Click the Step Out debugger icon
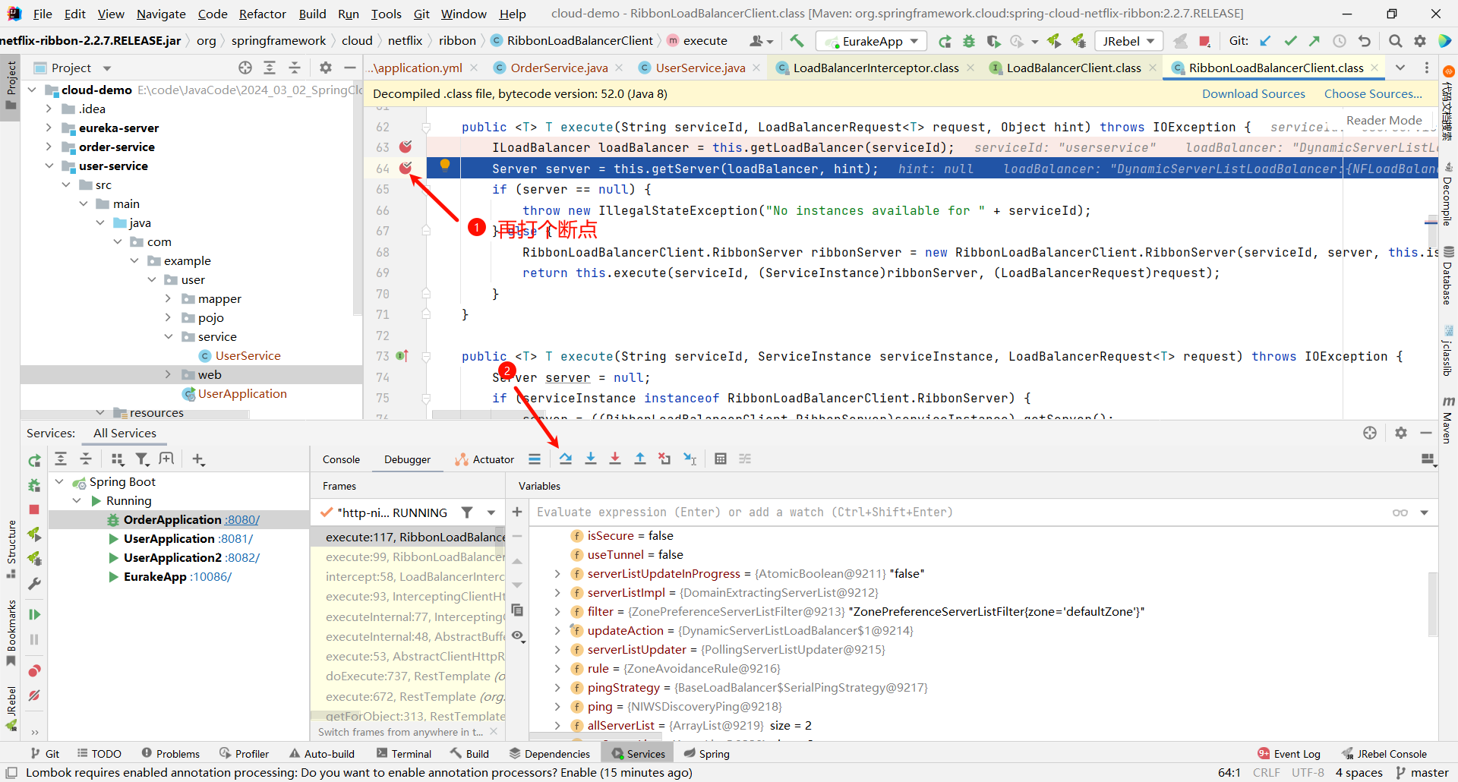This screenshot has height=782, width=1458. 640,459
